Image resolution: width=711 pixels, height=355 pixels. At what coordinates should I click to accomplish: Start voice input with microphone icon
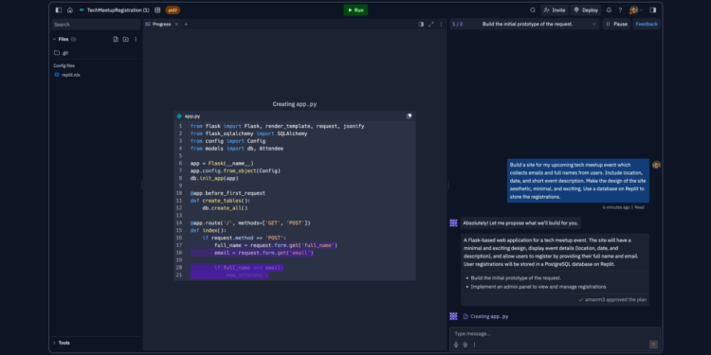tap(456, 345)
